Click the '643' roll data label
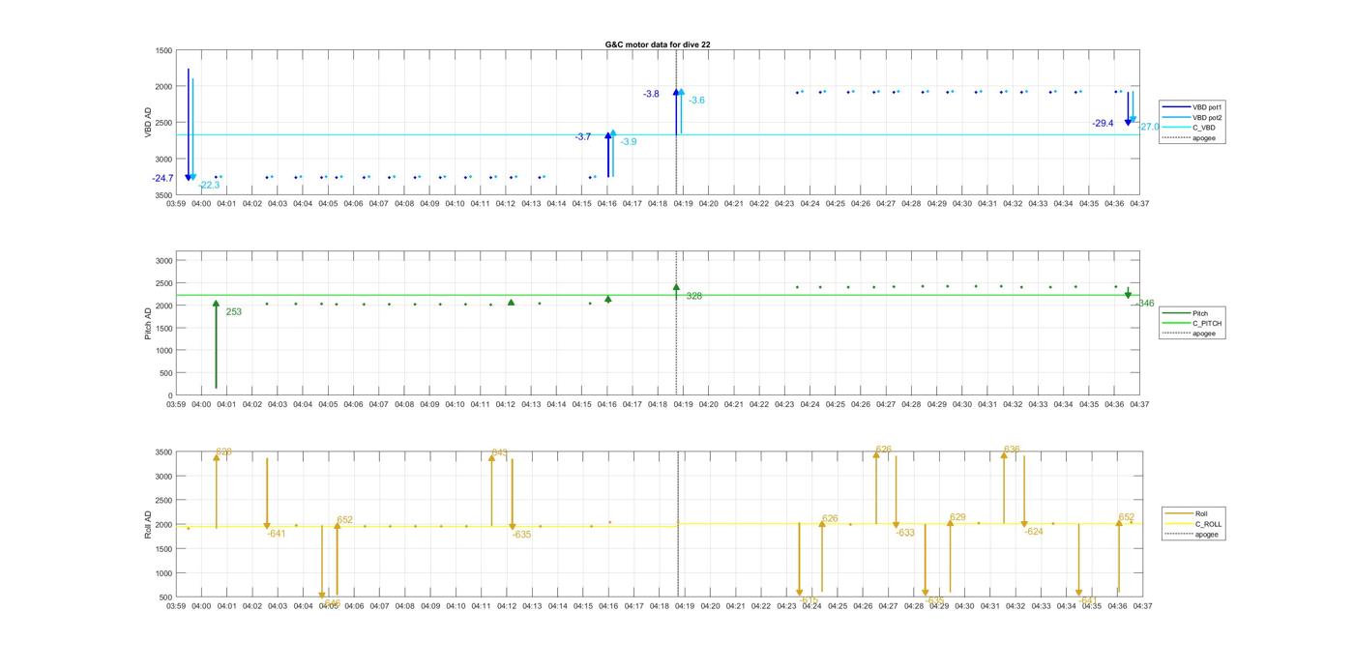This screenshot has height=670, width=1354. pos(499,452)
